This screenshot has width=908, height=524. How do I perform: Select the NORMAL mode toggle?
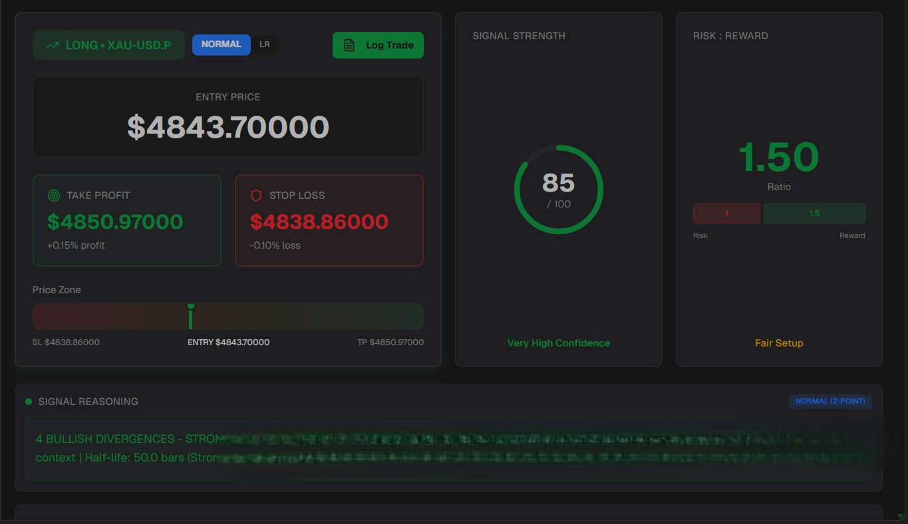tap(221, 45)
